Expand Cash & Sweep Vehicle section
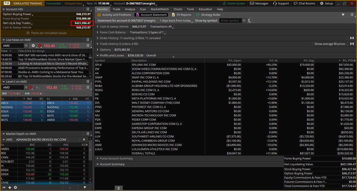Screen dimensions: 357x191 (x=97, y=26)
